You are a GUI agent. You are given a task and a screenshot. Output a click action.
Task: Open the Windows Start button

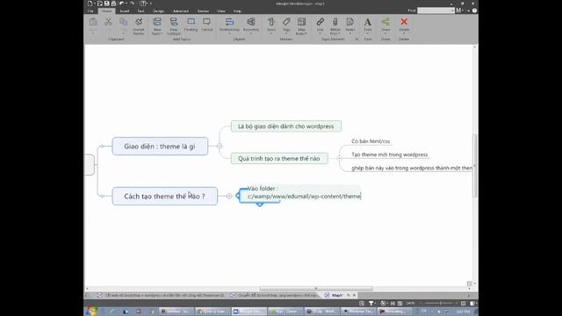pyautogui.click(x=91, y=312)
